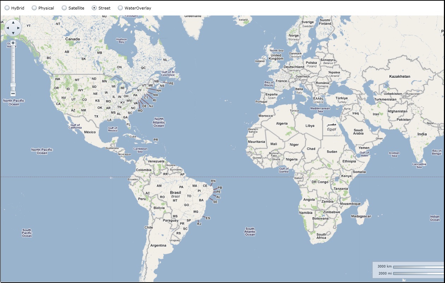445x283 pixels.
Task: Click the Nigeria label
Action: [291, 159]
